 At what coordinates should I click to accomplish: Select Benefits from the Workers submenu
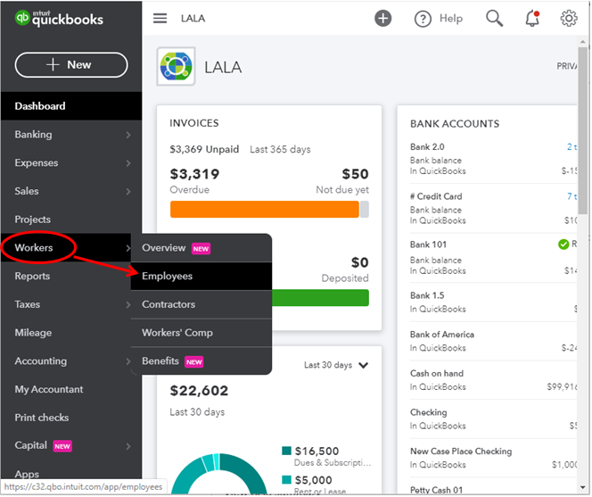pyautogui.click(x=201, y=361)
